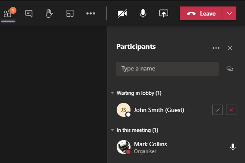
Task: Deny John Smith with red X
Action: [231, 110]
